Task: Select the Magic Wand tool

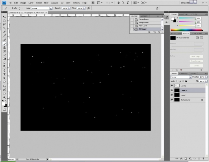Action: pyautogui.click(x=4, y=28)
